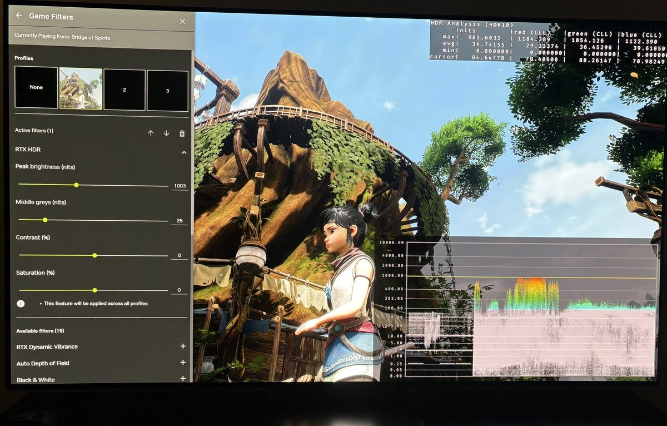Image resolution: width=667 pixels, height=426 pixels.
Task: Click the Peak brightness value 1003
Action: pyautogui.click(x=180, y=186)
